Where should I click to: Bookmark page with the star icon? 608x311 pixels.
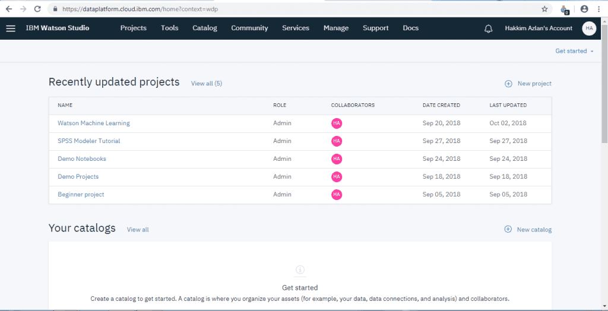(544, 9)
